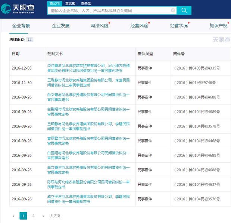Switch to the 查老板 search tab

tap(70, 3)
